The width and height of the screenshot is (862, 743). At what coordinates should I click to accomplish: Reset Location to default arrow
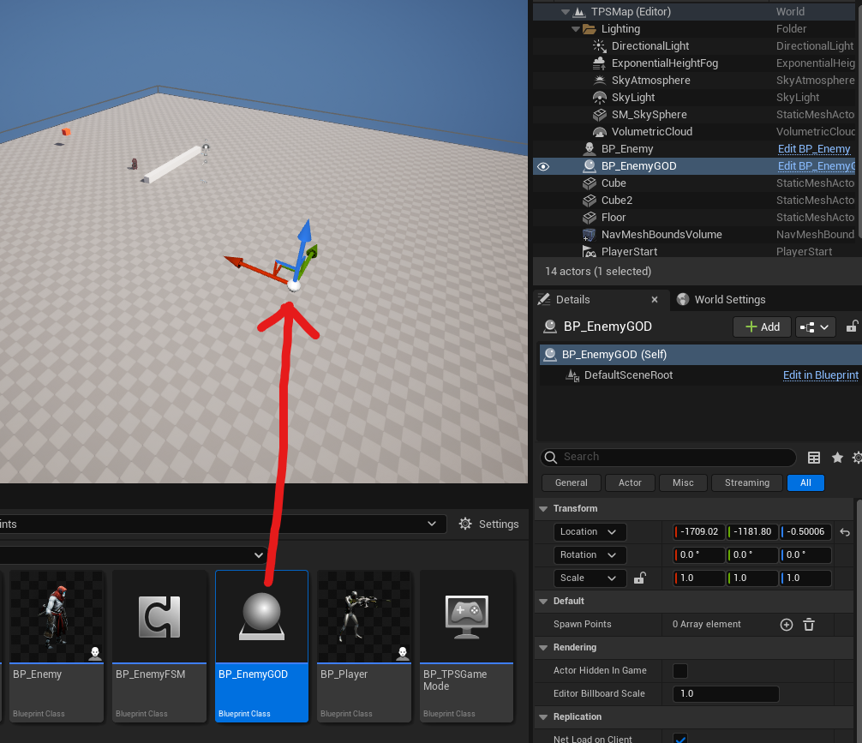pos(845,532)
